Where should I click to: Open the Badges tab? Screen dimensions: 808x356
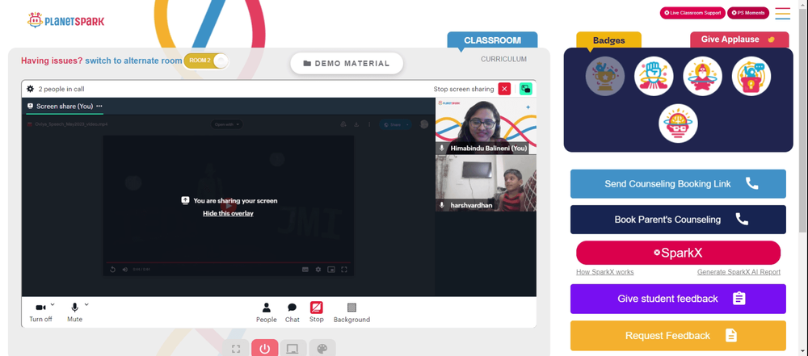tap(608, 40)
